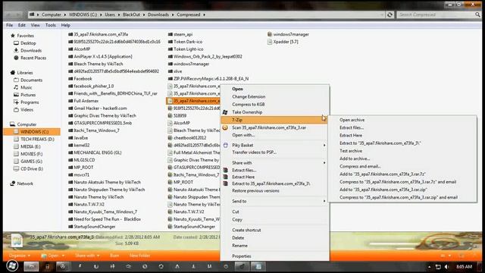Choose Compress to KGB option
The image size is (485, 273).
pos(249,105)
